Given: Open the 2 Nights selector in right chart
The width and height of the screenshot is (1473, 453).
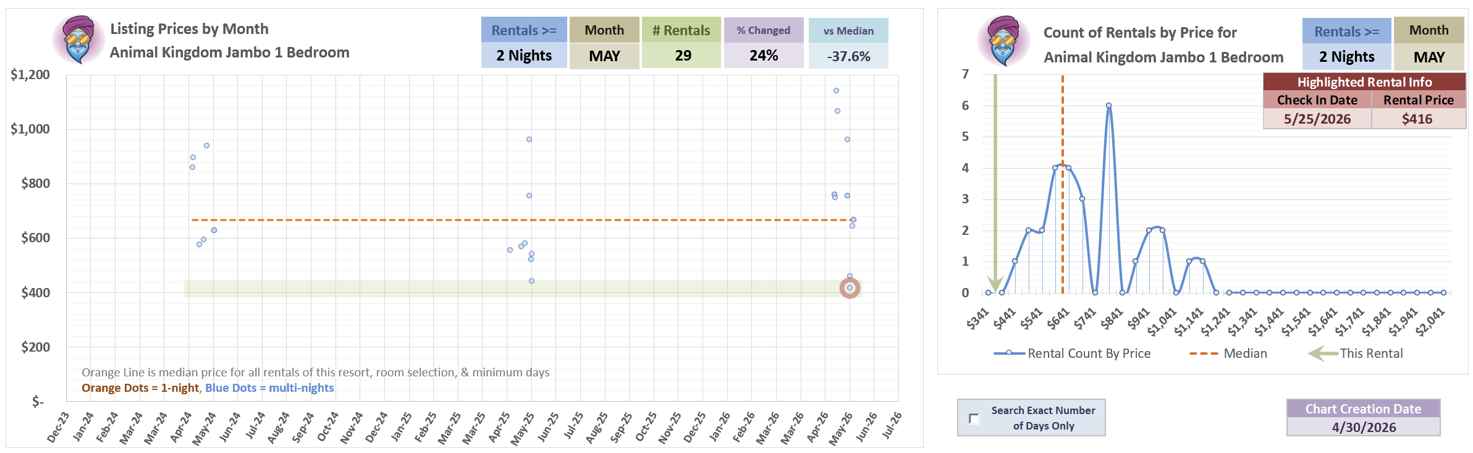Looking at the screenshot, I should tap(1347, 57).
